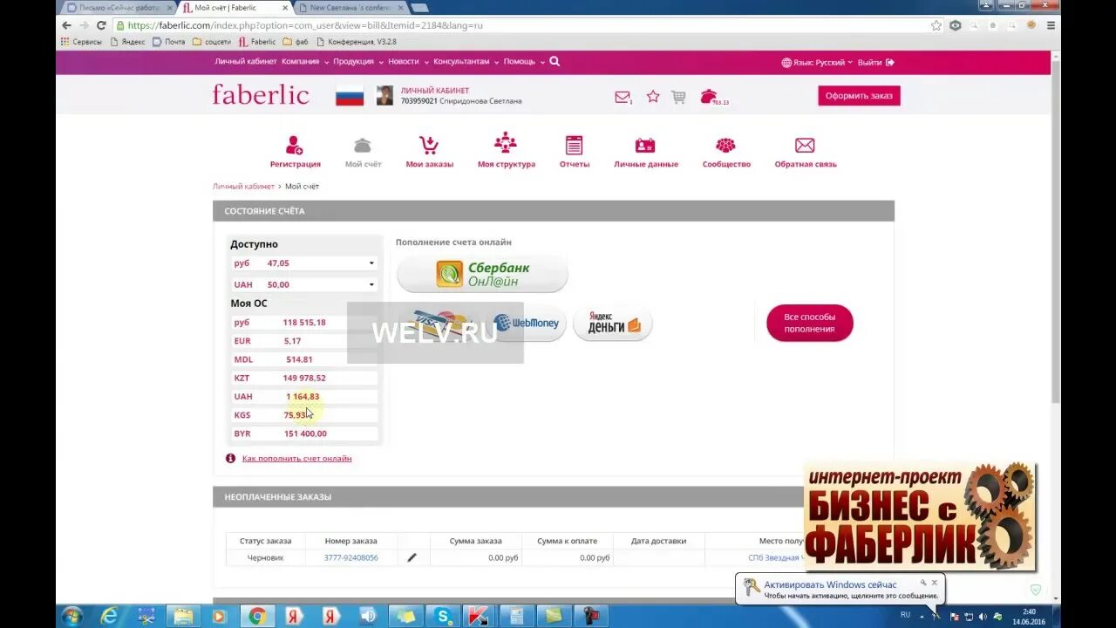Click the Оформить заказ button
1116x628 pixels.
coord(859,96)
